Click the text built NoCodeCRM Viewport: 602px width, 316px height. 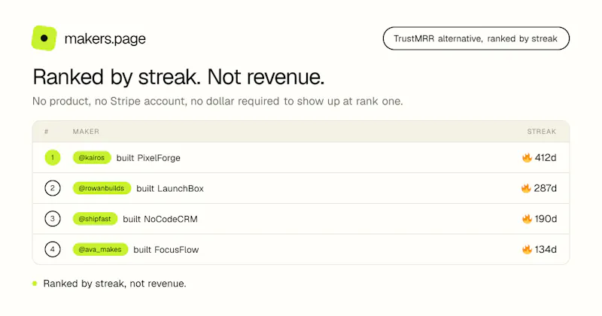pyautogui.click(x=160, y=219)
